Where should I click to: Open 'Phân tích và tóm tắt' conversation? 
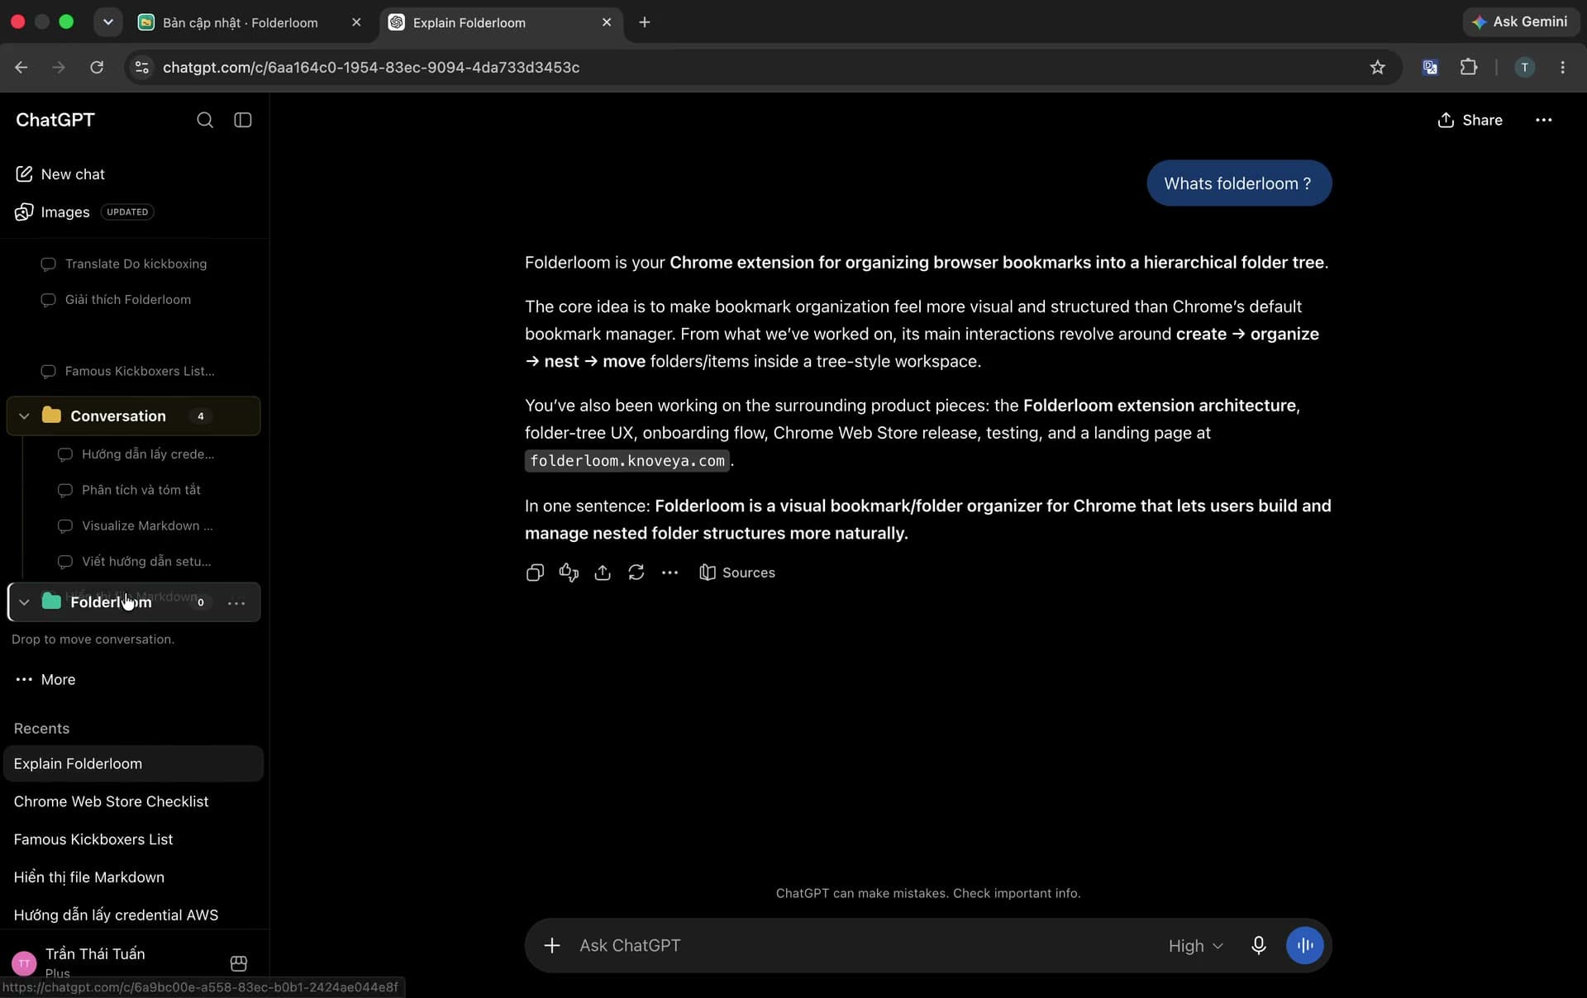tap(141, 490)
